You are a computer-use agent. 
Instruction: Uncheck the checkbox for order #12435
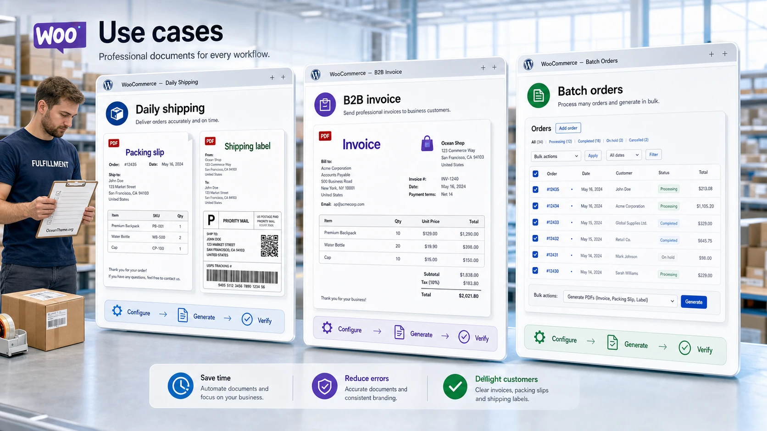point(535,189)
